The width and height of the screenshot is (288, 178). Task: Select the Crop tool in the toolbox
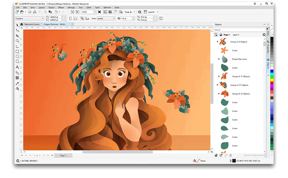click(17, 36)
